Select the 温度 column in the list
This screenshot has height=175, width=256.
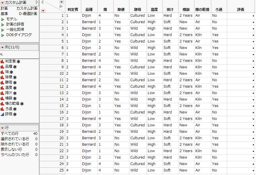click(x=9, y=87)
